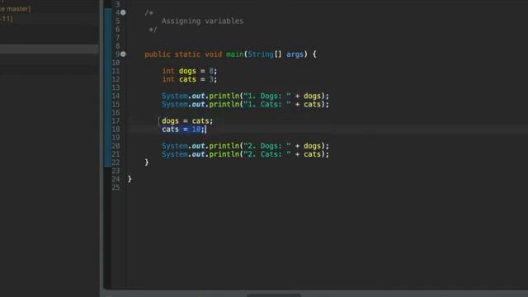Click the println "1. Cats: " statement
This screenshot has height=297, width=528.
[245, 105]
